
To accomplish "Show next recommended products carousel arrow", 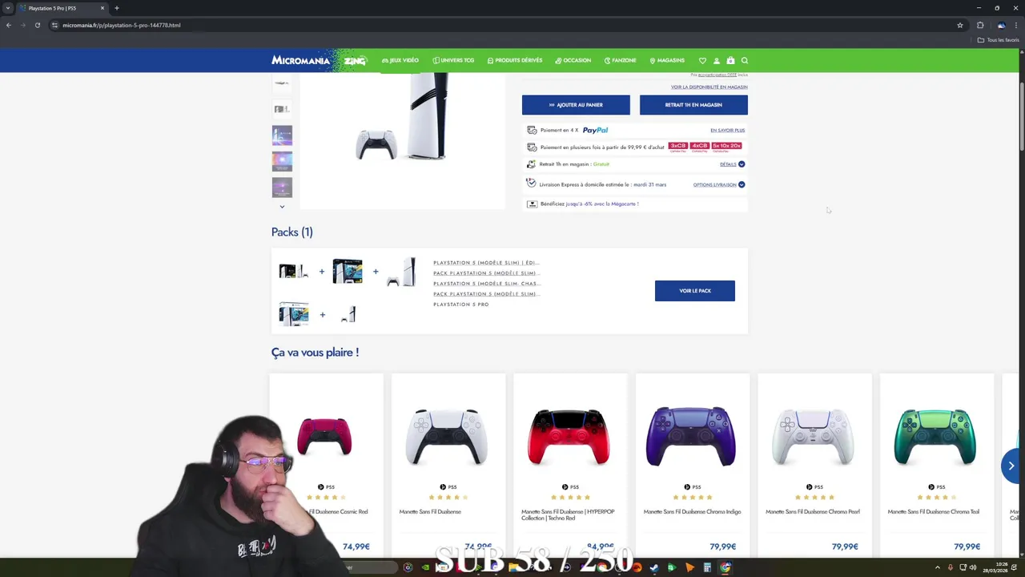I will coord(1011,466).
